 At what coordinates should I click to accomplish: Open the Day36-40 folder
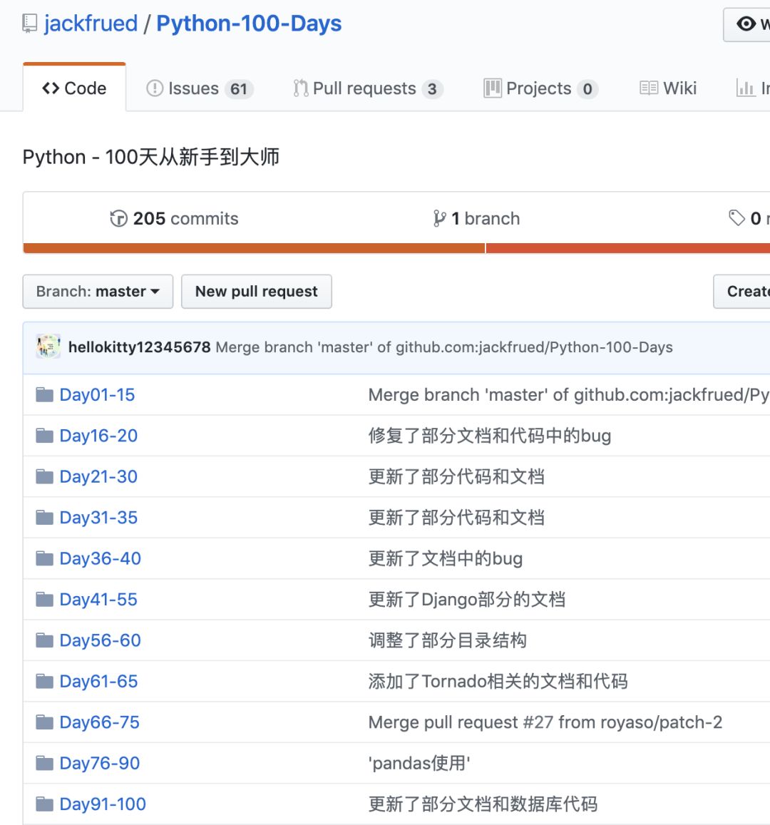(x=101, y=558)
